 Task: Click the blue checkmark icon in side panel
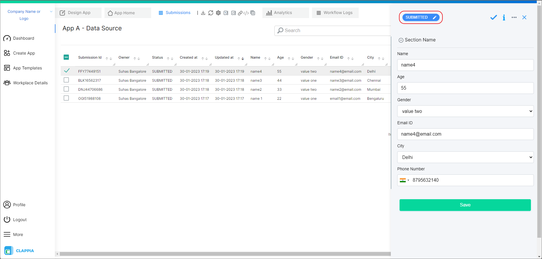pos(494,17)
